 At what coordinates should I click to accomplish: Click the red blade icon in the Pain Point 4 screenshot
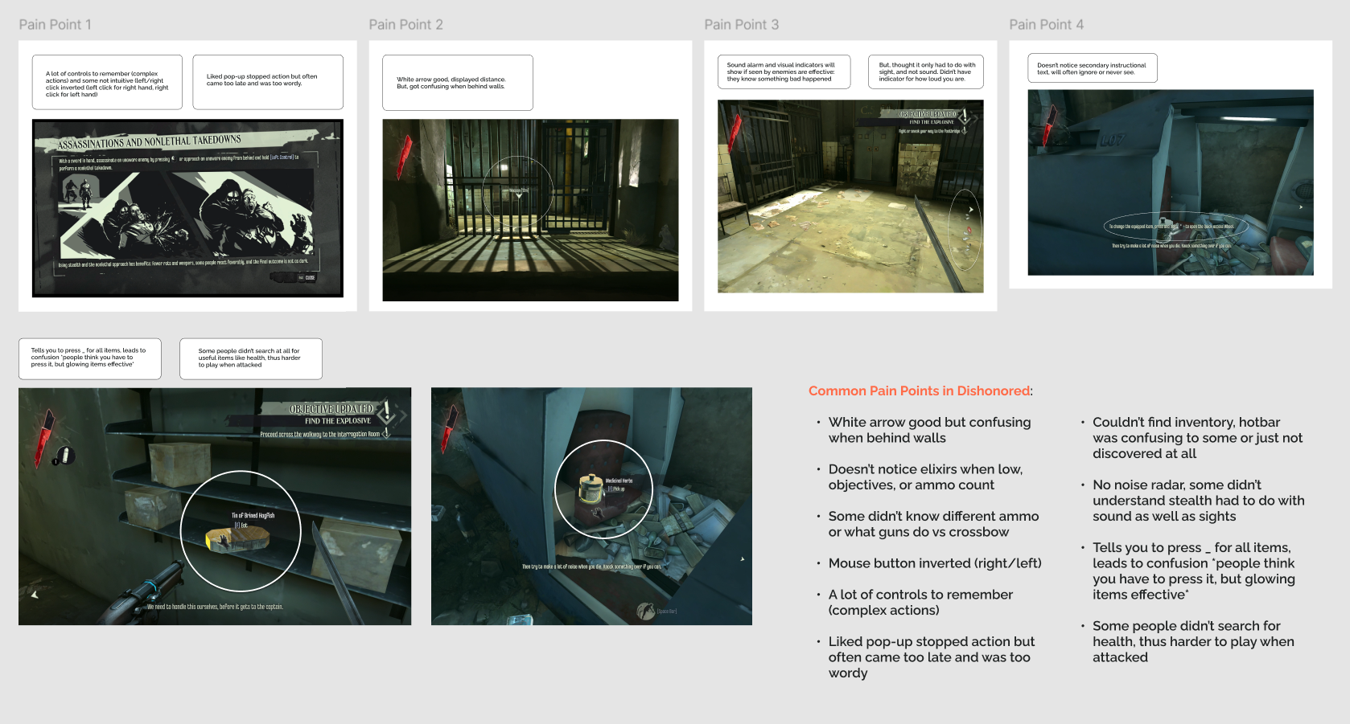[x=1051, y=124]
